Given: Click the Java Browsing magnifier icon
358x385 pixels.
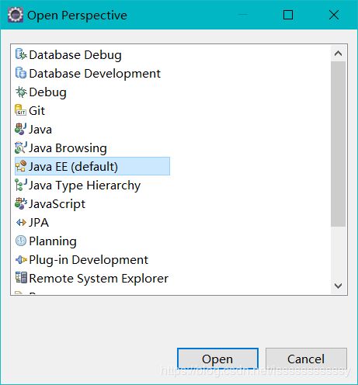Looking at the screenshot, I should [x=21, y=147].
